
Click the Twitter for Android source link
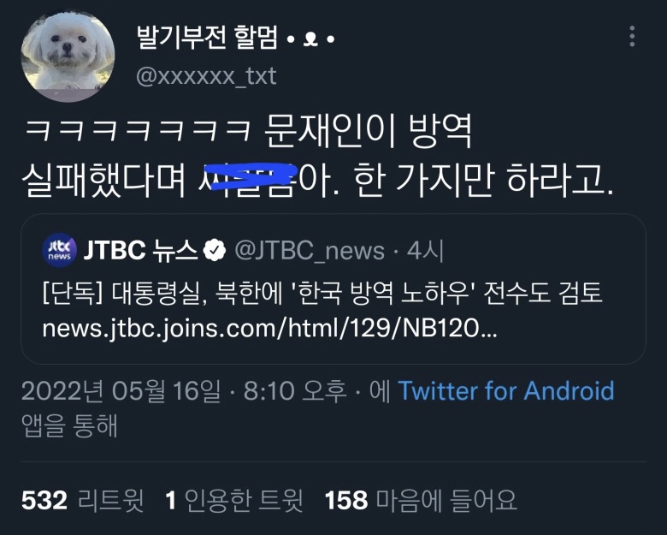tap(506, 390)
